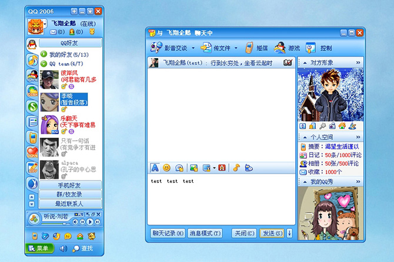Click the 发送 send button
Image resolution: width=394 pixels, height=262 pixels.
tap(272, 233)
